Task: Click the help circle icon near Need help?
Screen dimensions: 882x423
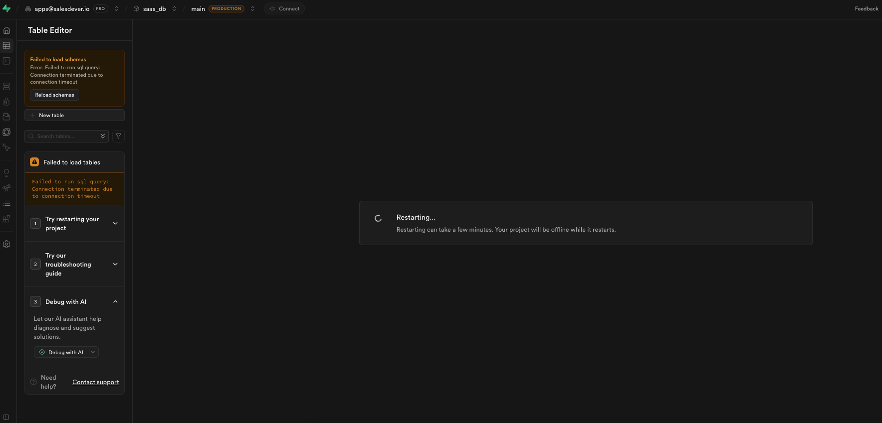Action: click(x=33, y=382)
